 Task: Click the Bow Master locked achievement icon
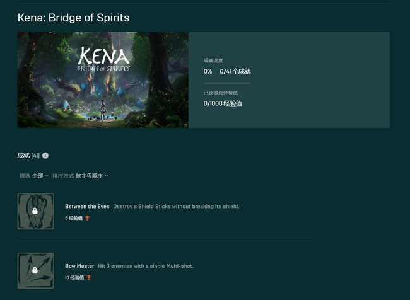point(36,271)
